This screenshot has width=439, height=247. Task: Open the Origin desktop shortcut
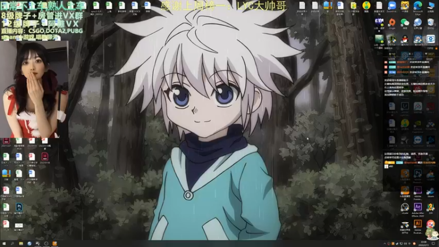pos(392,23)
